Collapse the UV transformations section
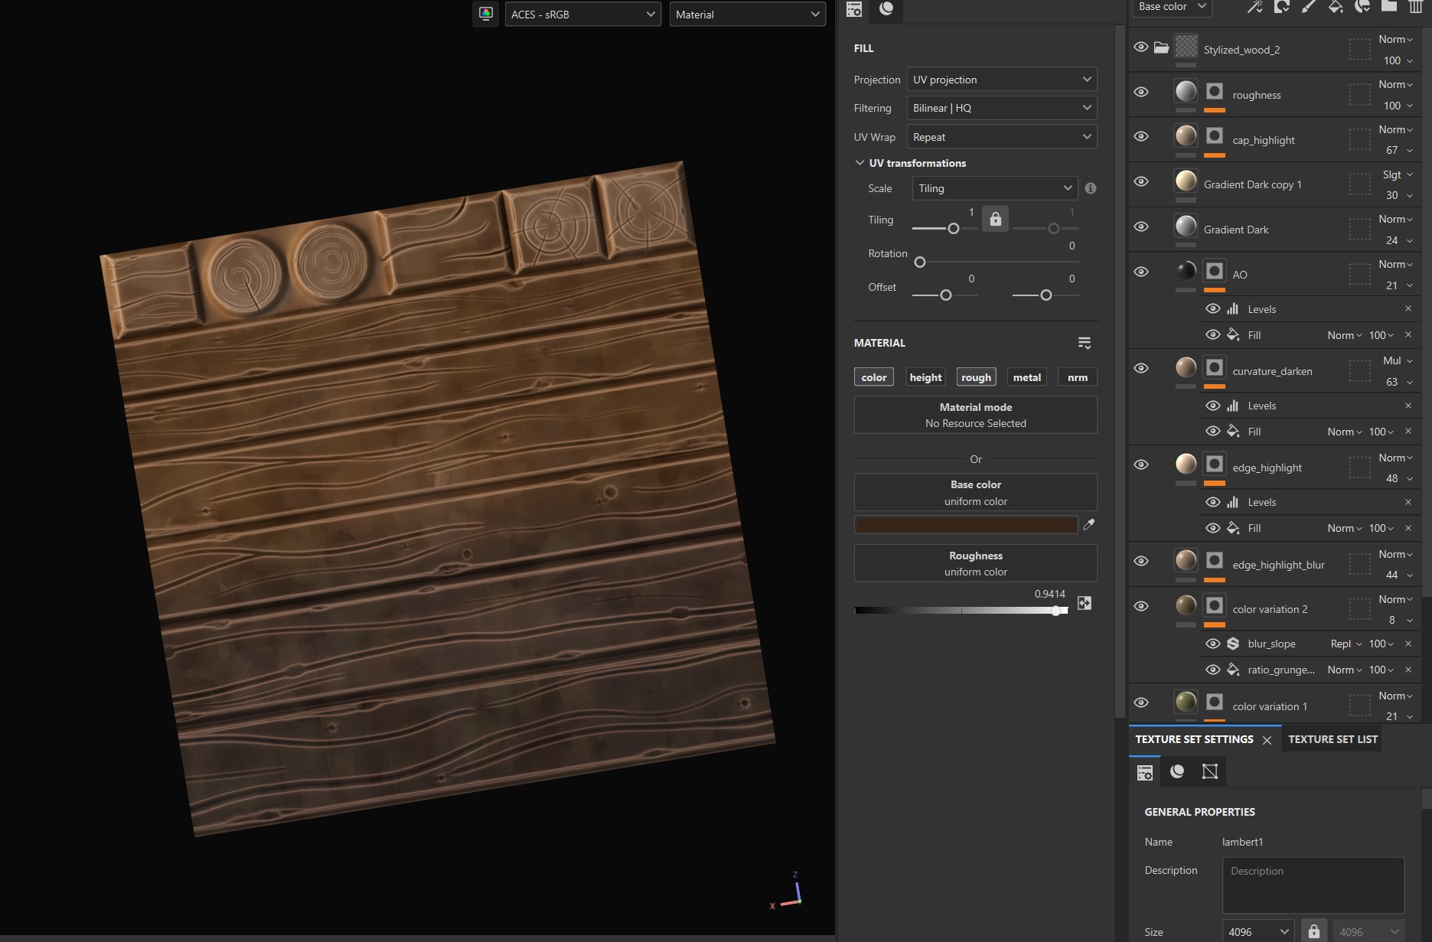The height and width of the screenshot is (942, 1432). point(860,163)
